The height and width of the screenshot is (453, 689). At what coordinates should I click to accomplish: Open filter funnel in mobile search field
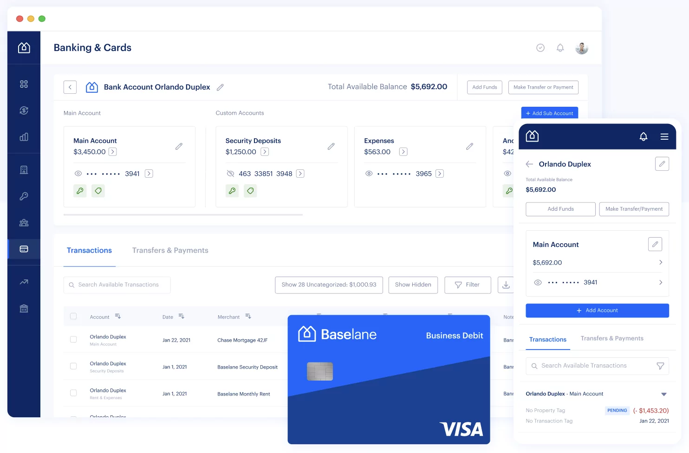(x=660, y=366)
